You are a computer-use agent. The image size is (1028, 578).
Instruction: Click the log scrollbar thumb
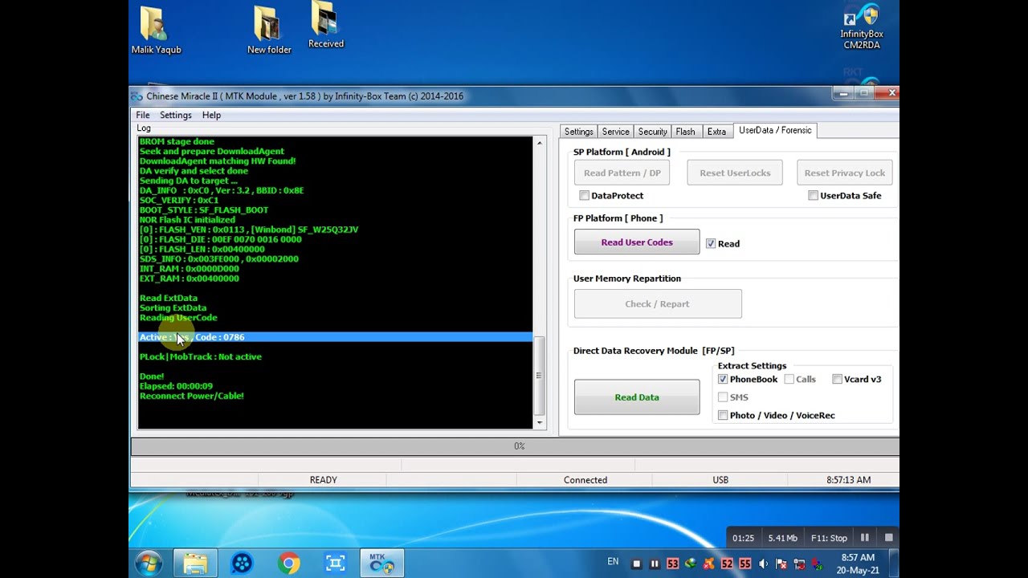(539, 375)
